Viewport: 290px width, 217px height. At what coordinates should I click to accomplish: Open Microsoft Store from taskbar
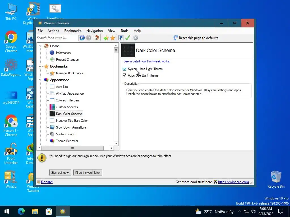(x=49, y=211)
